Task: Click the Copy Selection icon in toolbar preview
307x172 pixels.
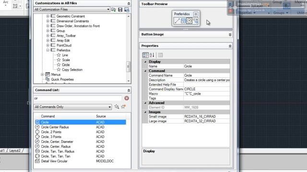Action: [x=195, y=21]
